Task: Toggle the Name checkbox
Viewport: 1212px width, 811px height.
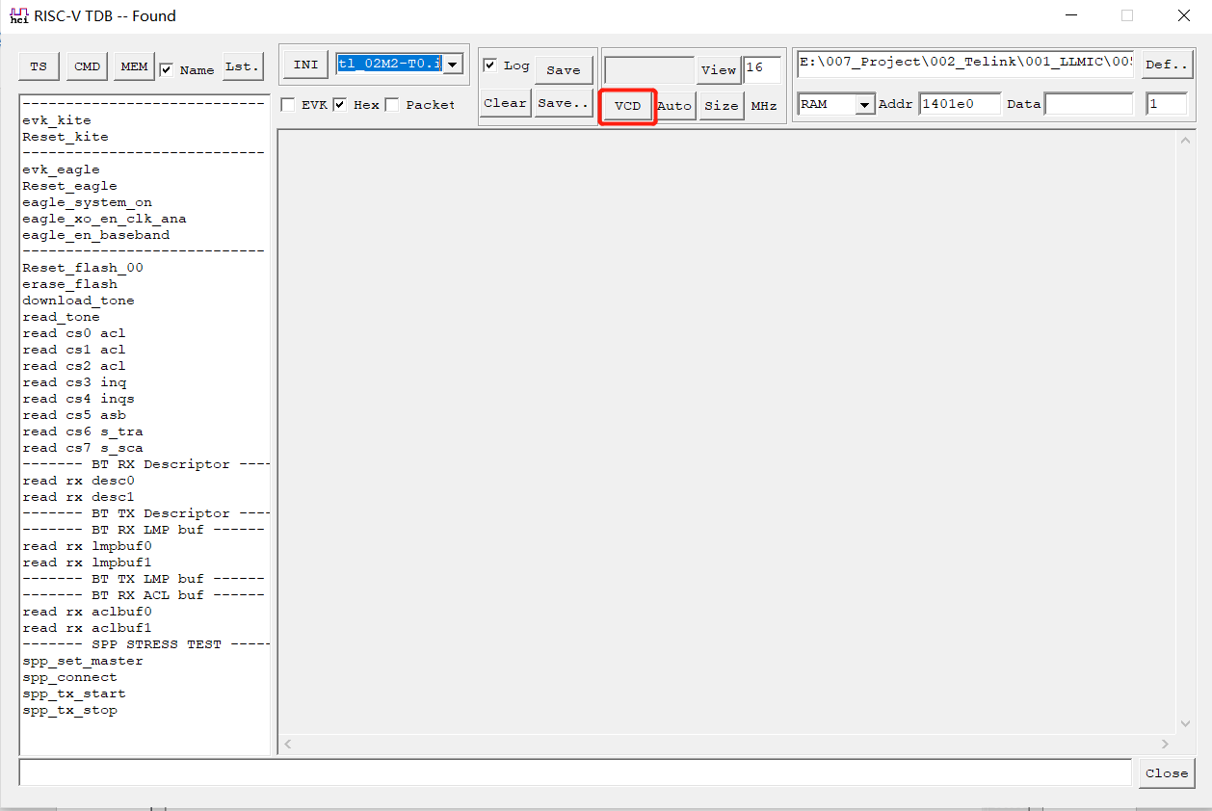Action: (167, 69)
